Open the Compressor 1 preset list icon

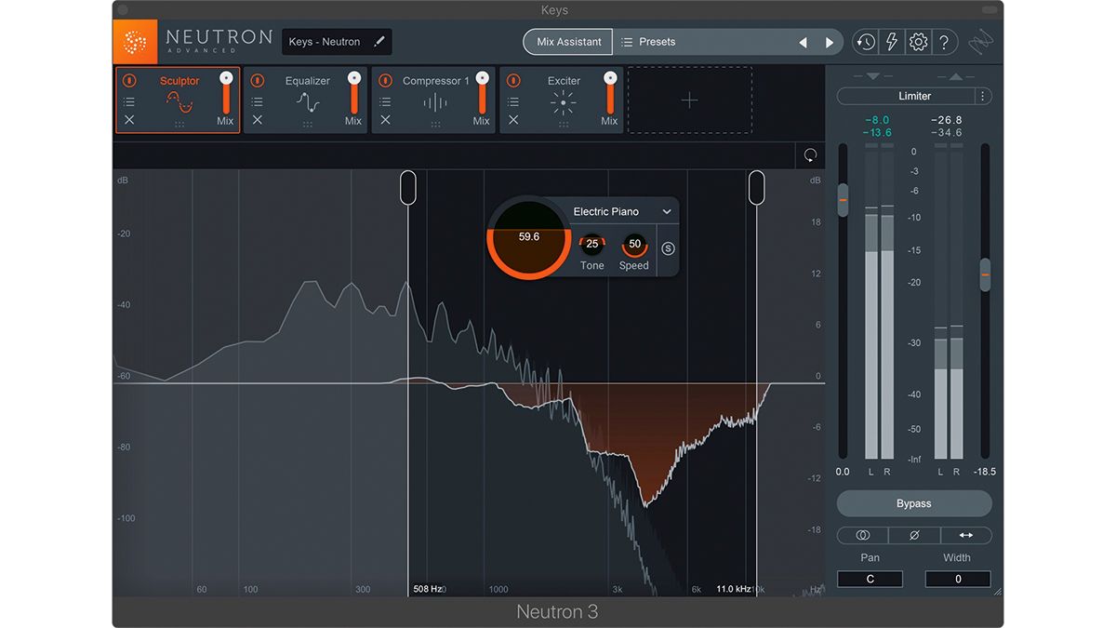(x=385, y=101)
